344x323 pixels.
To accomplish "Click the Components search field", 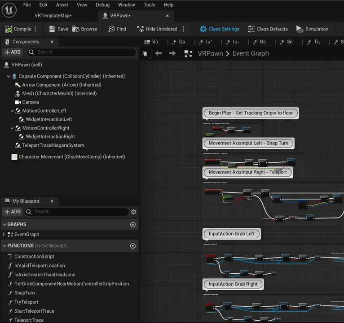I will click(81, 52).
